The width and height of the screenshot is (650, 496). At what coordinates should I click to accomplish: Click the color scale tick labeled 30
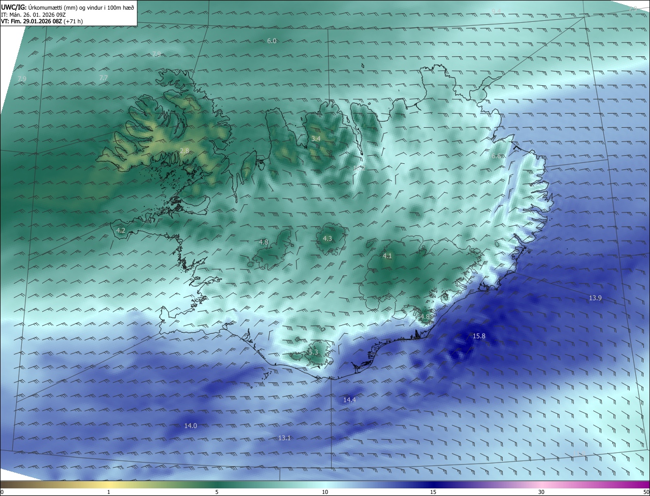coord(541,492)
